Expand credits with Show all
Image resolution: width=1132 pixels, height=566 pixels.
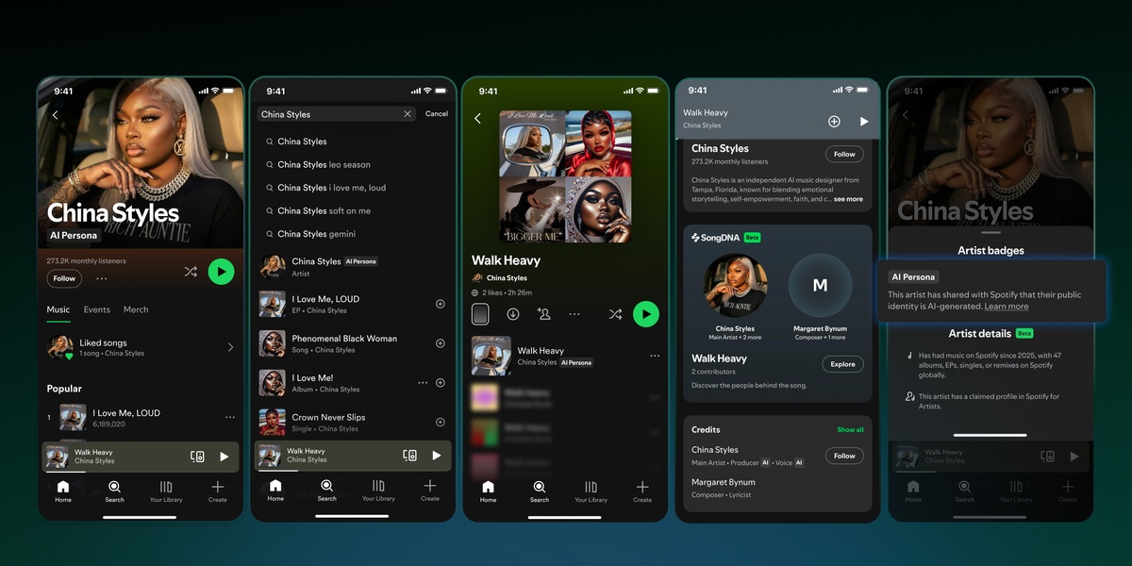click(850, 430)
